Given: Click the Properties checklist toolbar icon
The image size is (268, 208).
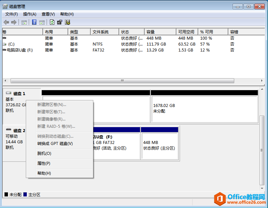Looking at the screenshot, I should pyautogui.click(x=60, y=22).
